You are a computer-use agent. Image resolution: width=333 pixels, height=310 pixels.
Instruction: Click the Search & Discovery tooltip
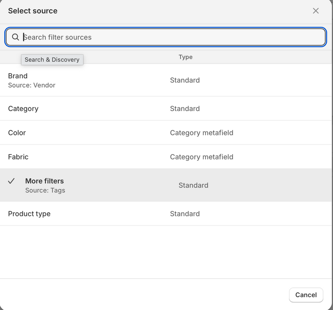(52, 60)
